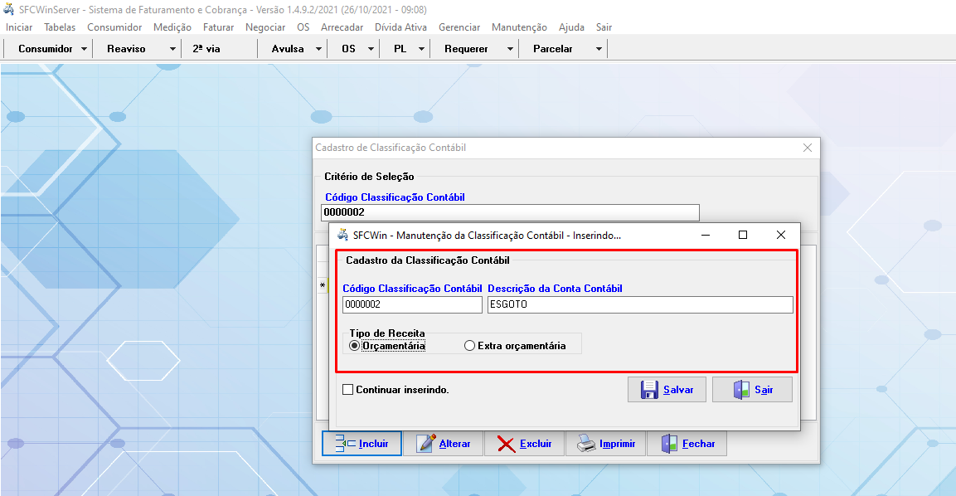Click the Alterar pencil icon

tap(426, 444)
